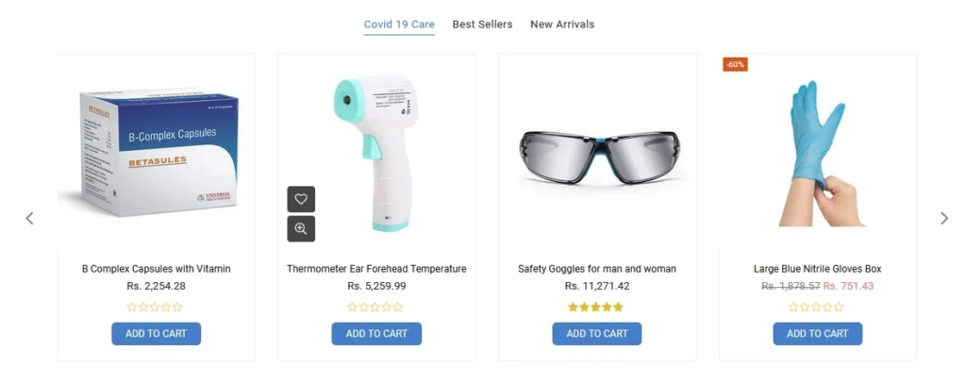Click star rating under B Complex Capsules

coord(156,307)
